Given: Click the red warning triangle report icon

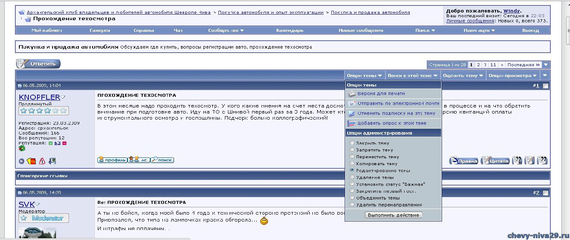Looking at the screenshot, I should tap(42, 161).
